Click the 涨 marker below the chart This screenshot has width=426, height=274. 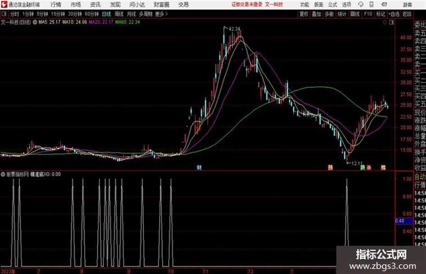[369, 167]
